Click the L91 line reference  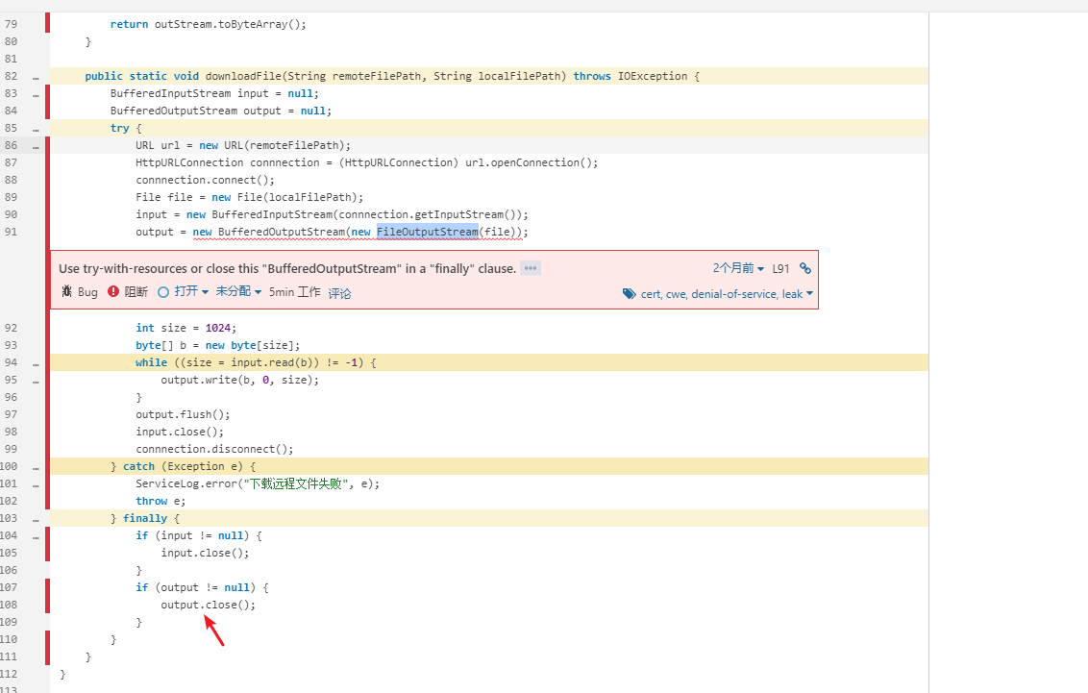click(780, 269)
